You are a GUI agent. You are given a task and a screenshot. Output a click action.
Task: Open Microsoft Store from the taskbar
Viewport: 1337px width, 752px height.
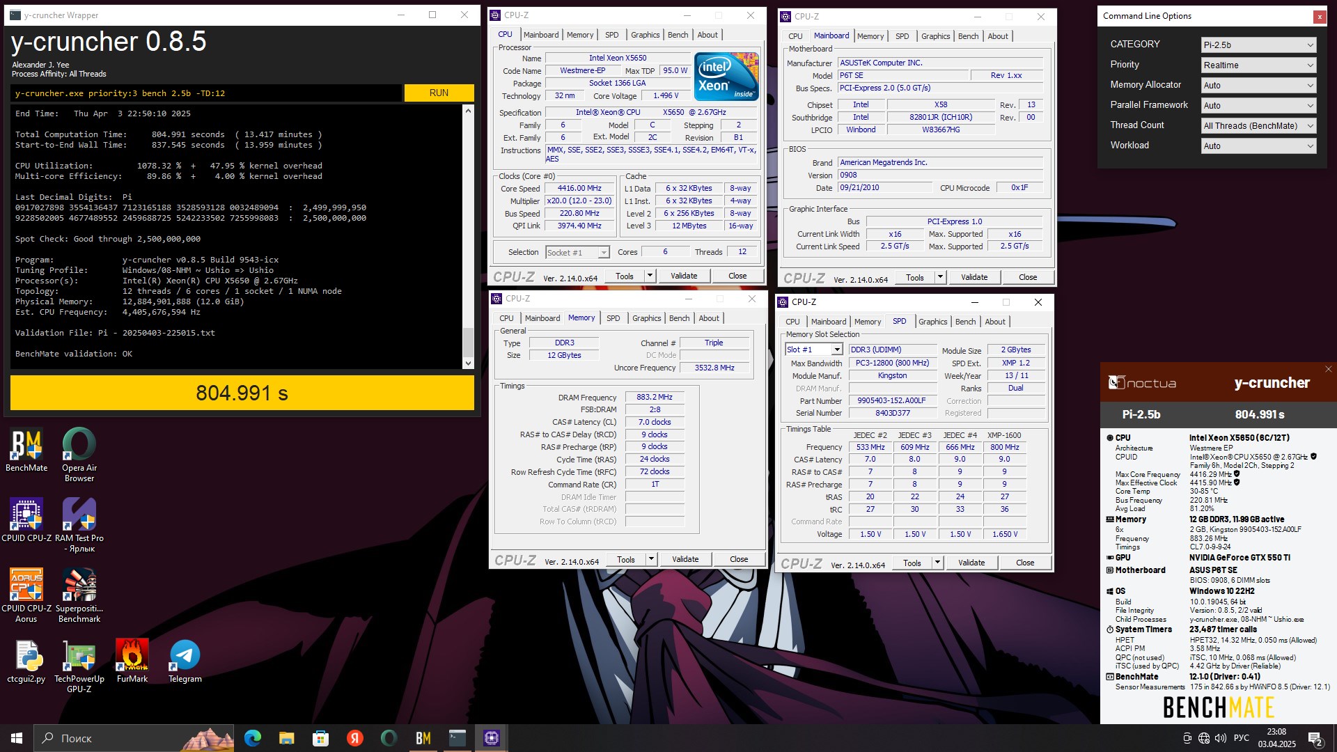coord(320,738)
